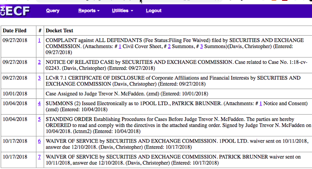Open document 5, the Standing Order
Viewport: 312px width, 169px height.
click(39, 119)
